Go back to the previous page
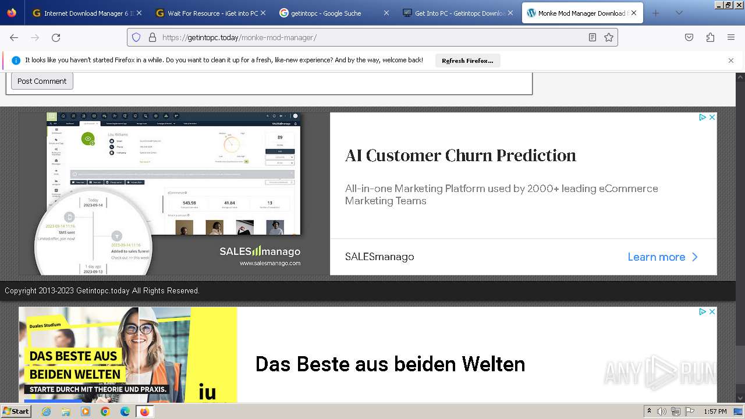This screenshot has height=419, width=745. (14, 37)
